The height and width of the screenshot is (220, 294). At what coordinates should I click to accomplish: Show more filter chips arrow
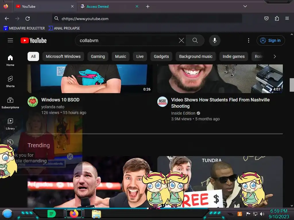pyautogui.click(x=275, y=56)
